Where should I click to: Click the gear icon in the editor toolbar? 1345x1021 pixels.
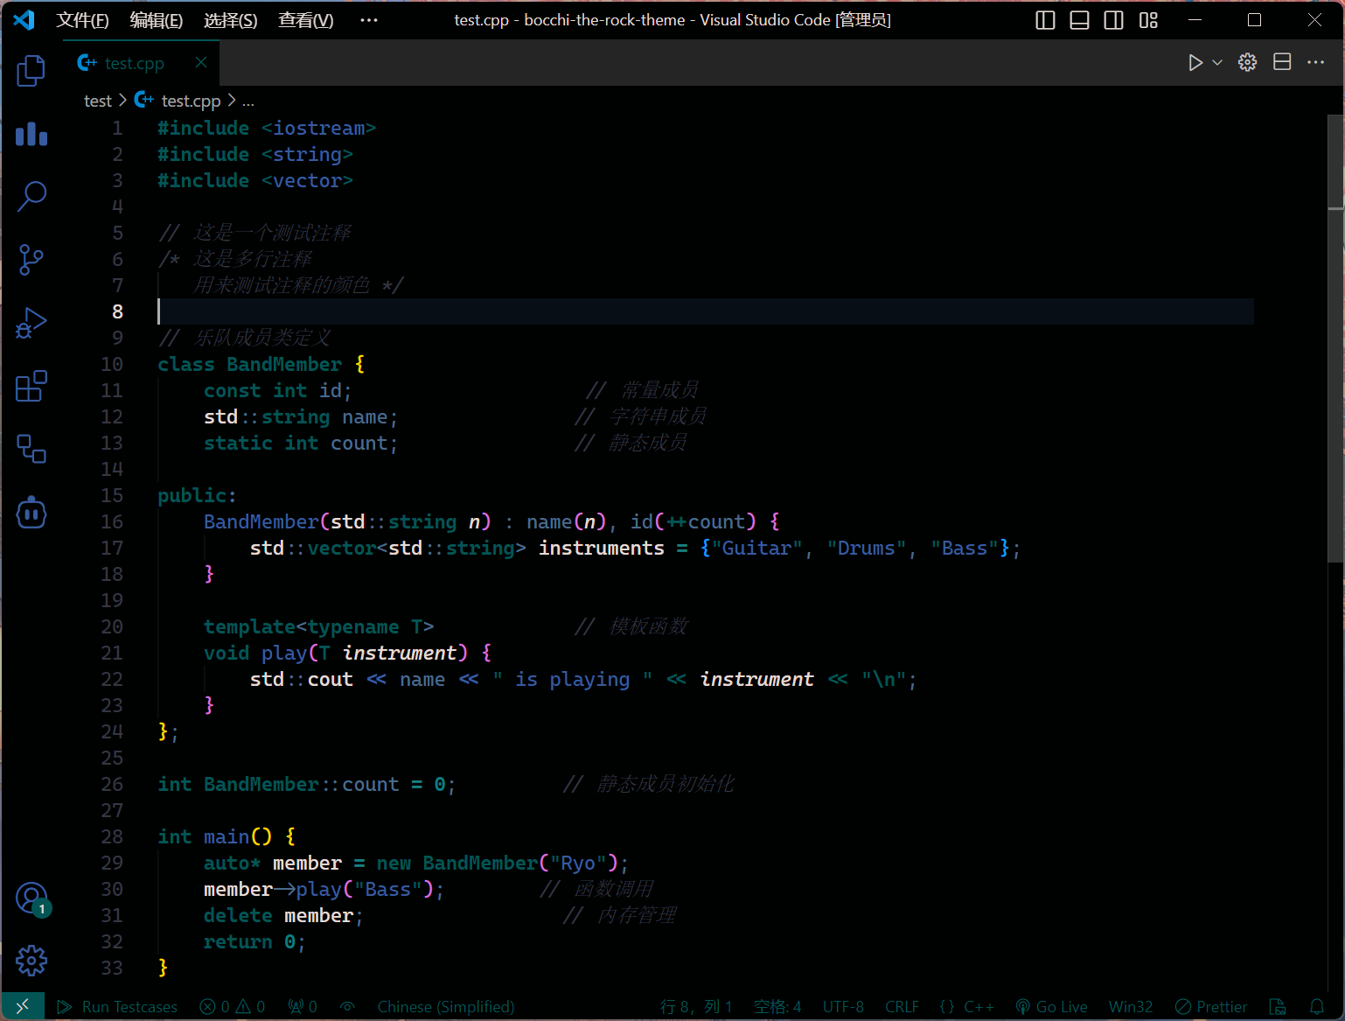1248,62
